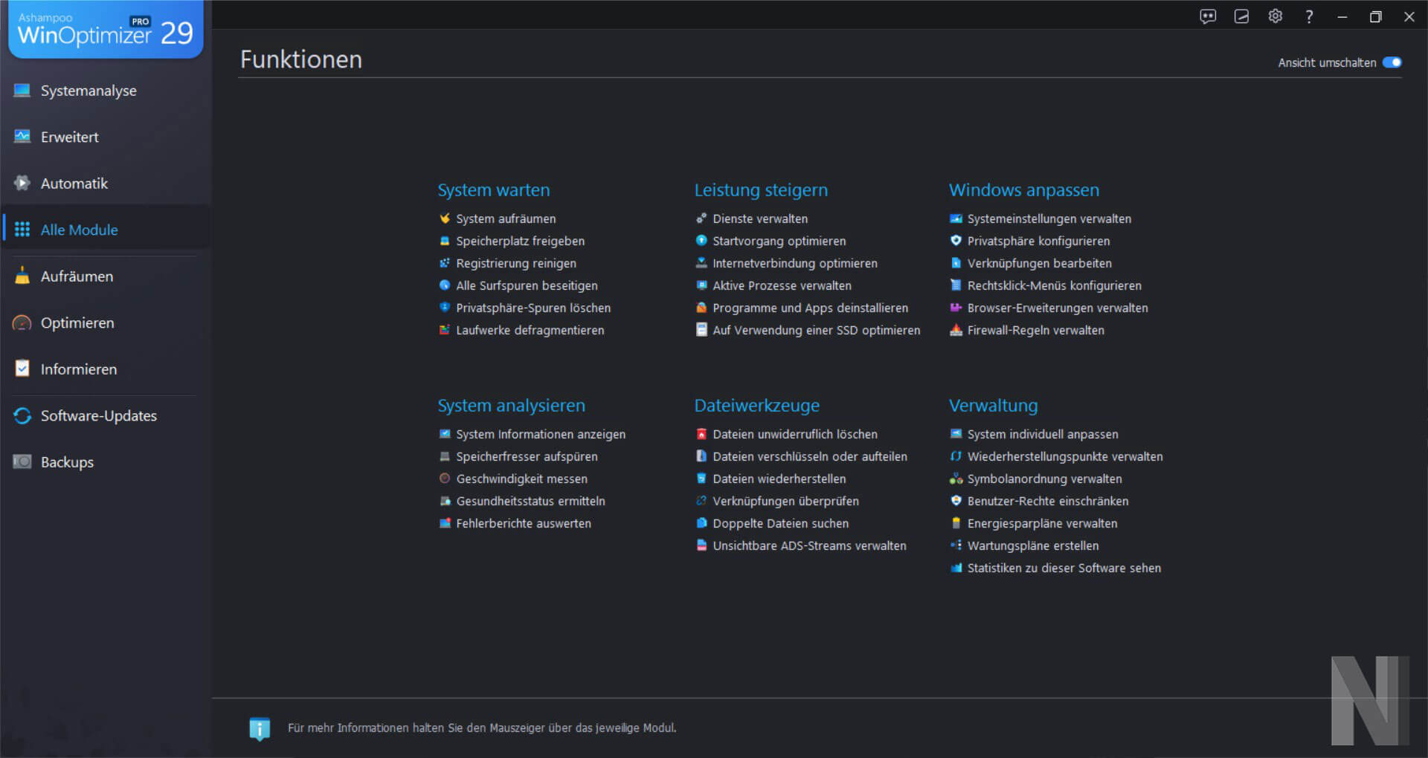The width and height of the screenshot is (1428, 758).
Task: Open the note icon beside settings gear
Action: pyautogui.click(x=1241, y=16)
